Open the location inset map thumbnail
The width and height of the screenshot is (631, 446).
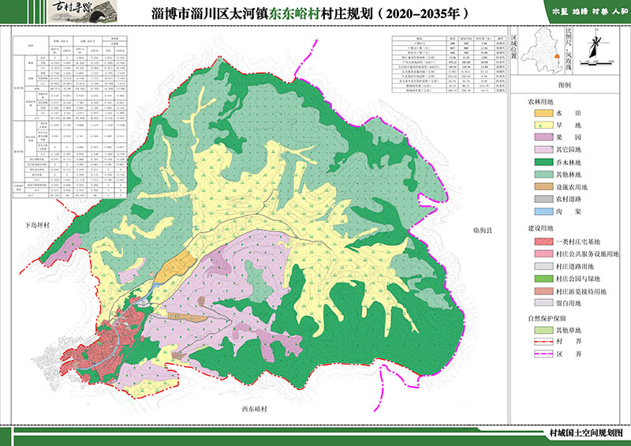pyautogui.click(x=541, y=51)
